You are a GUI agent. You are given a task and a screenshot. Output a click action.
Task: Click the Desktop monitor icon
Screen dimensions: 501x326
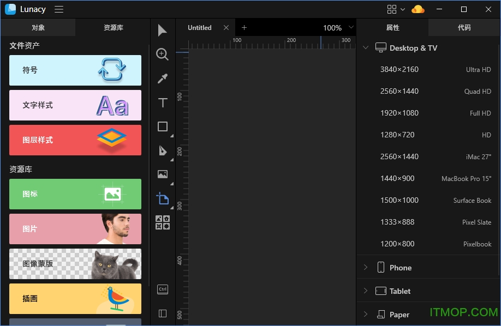[x=380, y=47]
